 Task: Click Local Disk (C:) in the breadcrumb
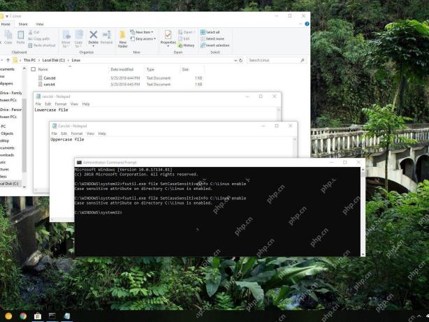tap(54, 60)
